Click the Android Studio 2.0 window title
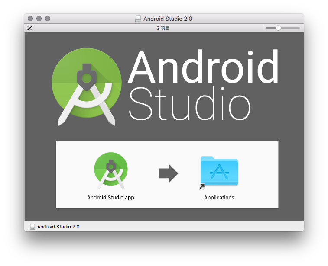The height and width of the screenshot is (266, 328). 168,19
